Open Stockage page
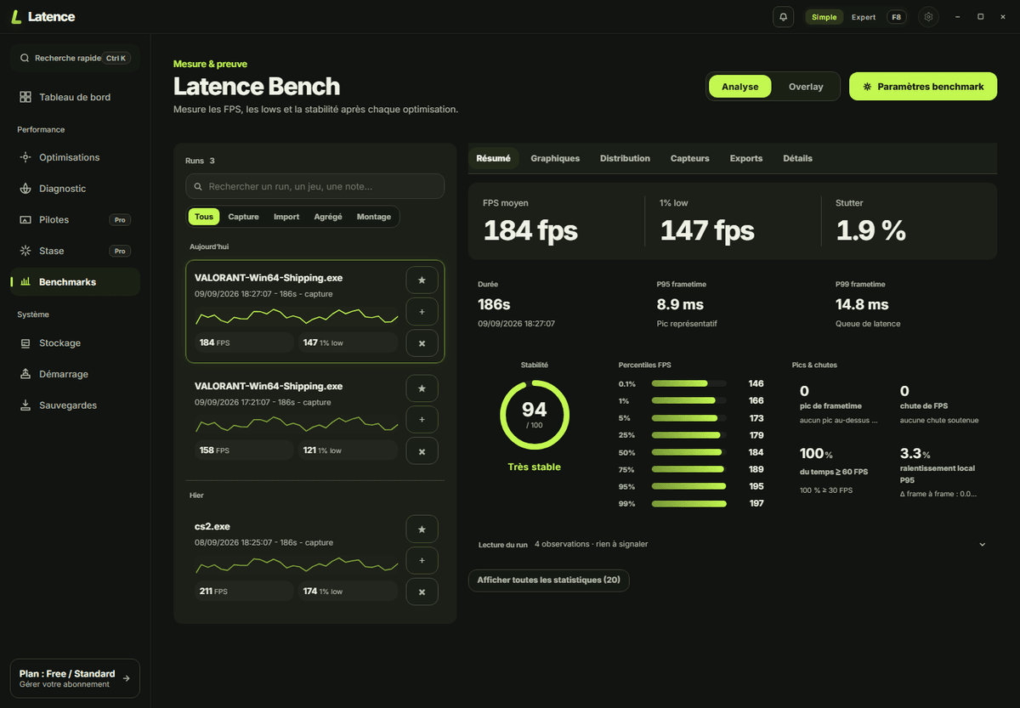 click(75, 343)
